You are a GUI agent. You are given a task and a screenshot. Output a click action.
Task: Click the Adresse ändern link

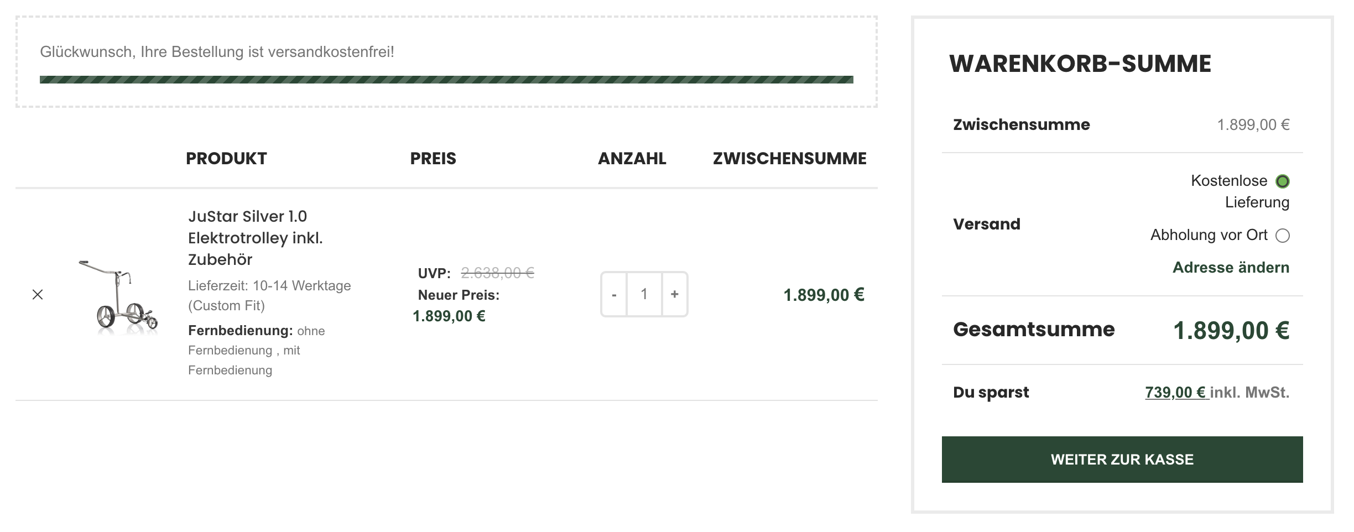pos(1231,268)
